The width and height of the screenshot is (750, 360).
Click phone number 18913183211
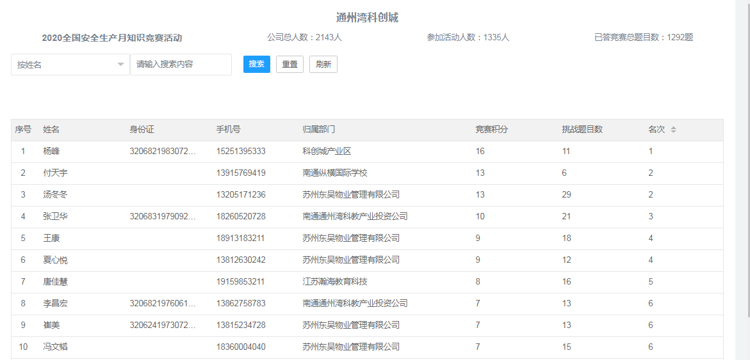coord(241,239)
